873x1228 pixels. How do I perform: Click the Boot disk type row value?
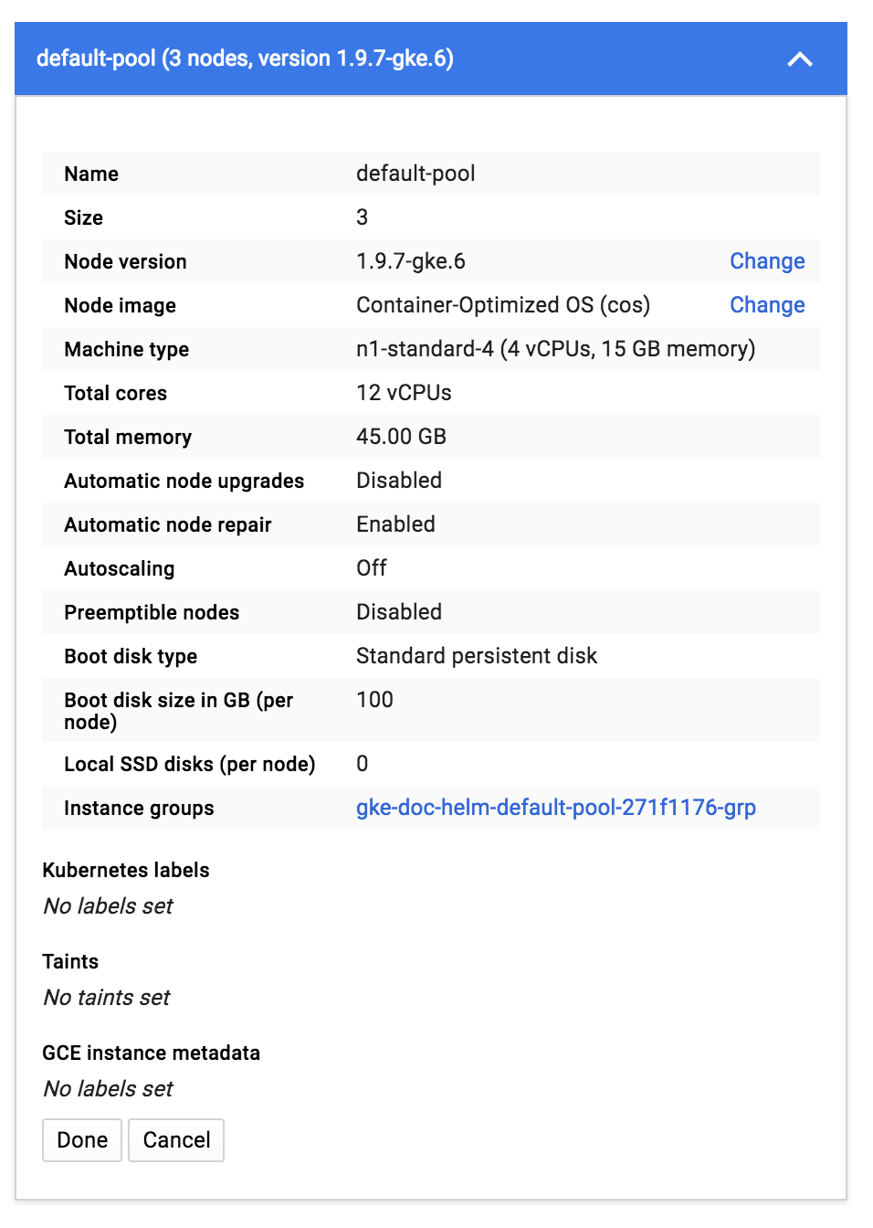pos(477,656)
